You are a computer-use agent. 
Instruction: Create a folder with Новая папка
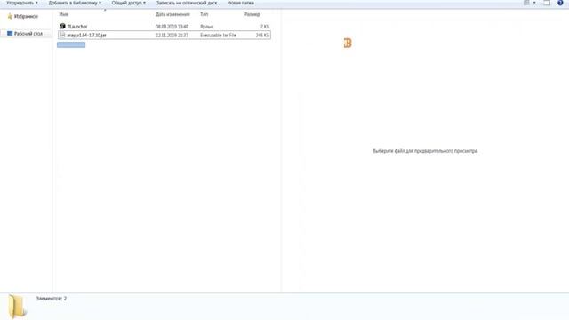(241, 3)
